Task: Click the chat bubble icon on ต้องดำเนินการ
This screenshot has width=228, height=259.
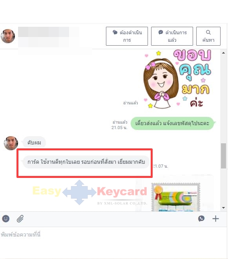Action: click(115, 32)
